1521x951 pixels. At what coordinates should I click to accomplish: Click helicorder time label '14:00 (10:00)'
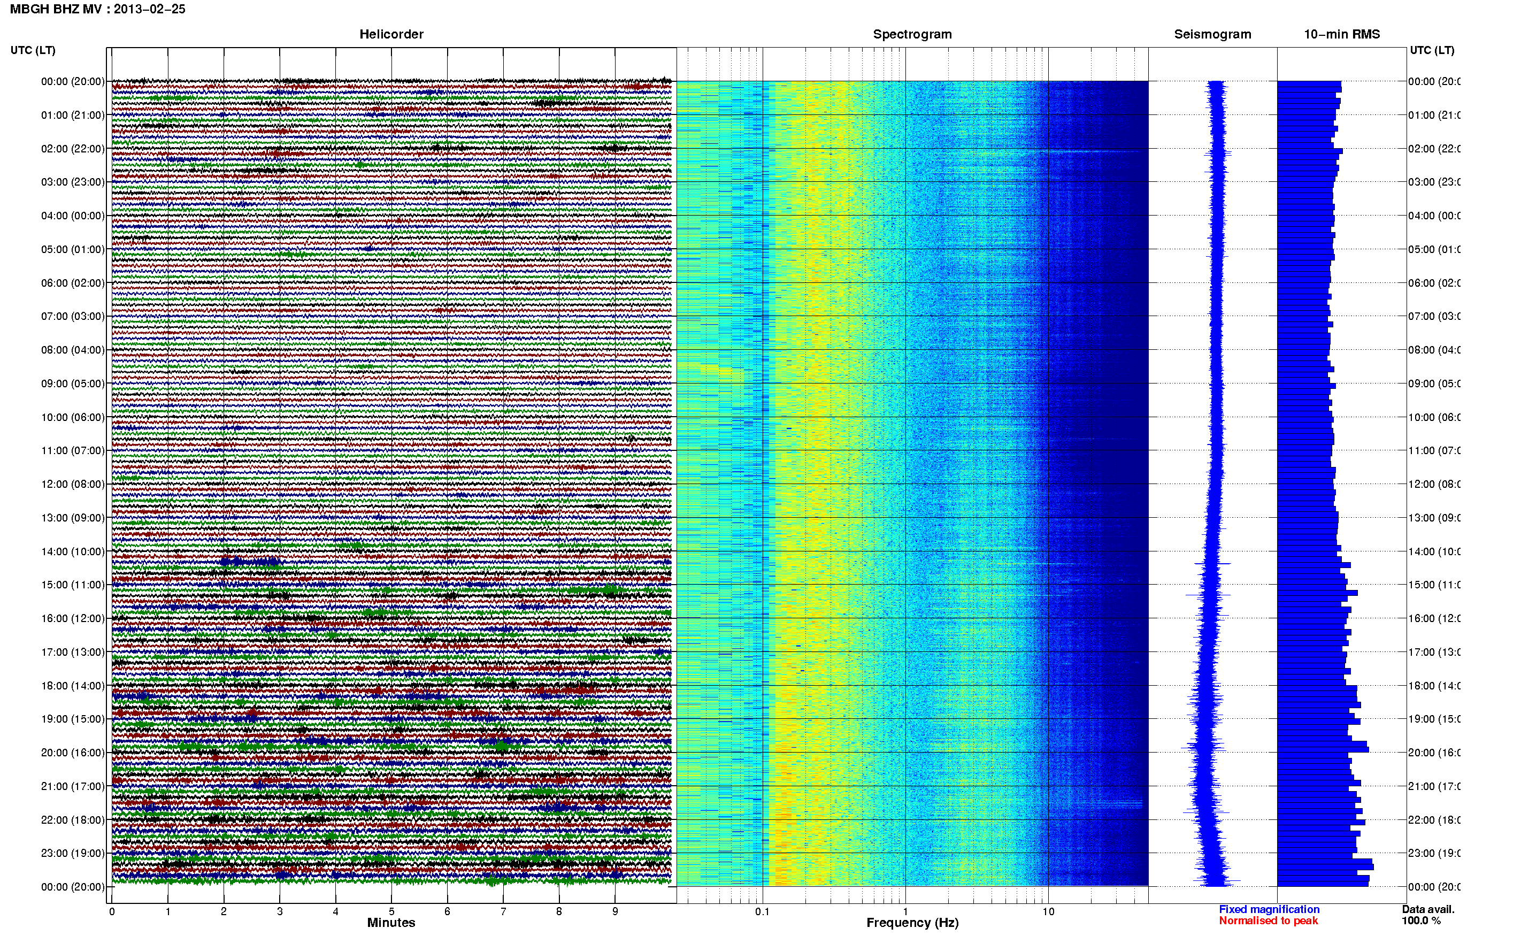(x=73, y=551)
